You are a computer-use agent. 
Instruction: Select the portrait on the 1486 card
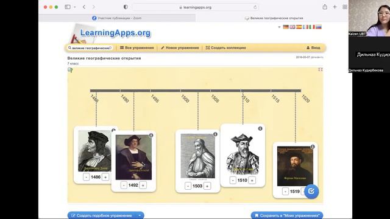pyautogui.click(x=94, y=151)
